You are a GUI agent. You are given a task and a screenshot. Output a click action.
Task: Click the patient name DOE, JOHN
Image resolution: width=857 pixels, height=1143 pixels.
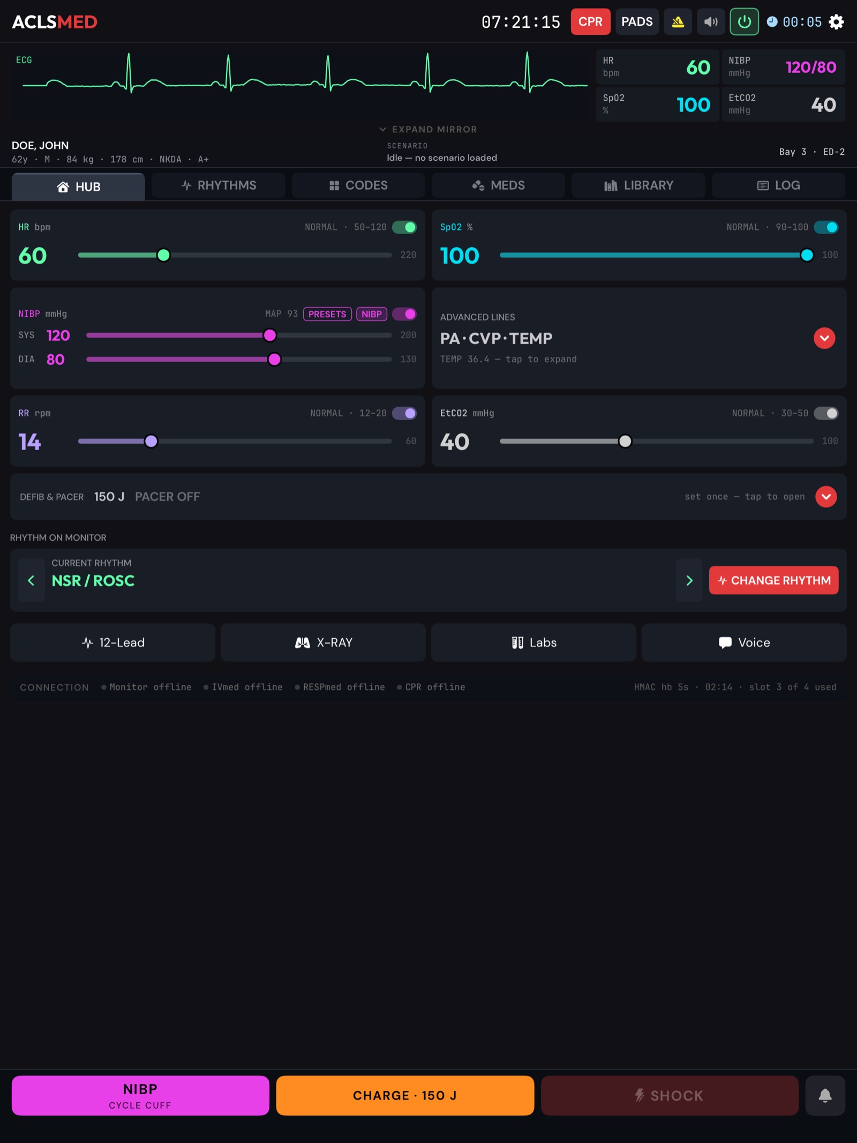point(40,145)
